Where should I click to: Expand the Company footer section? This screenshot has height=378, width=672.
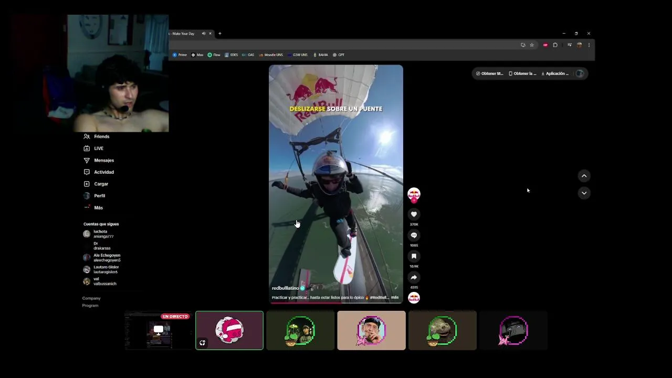91,298
